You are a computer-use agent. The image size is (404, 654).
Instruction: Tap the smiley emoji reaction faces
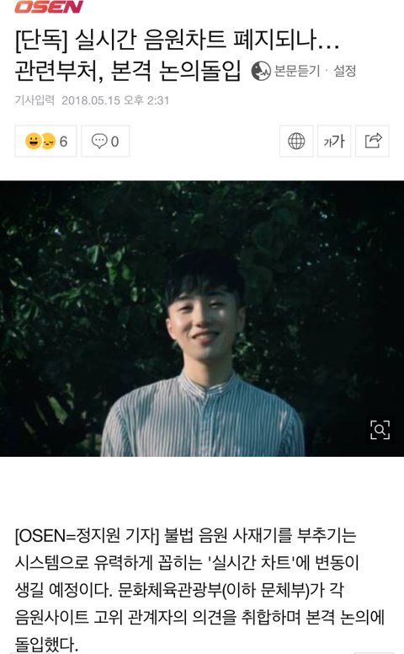coord(40,141)
